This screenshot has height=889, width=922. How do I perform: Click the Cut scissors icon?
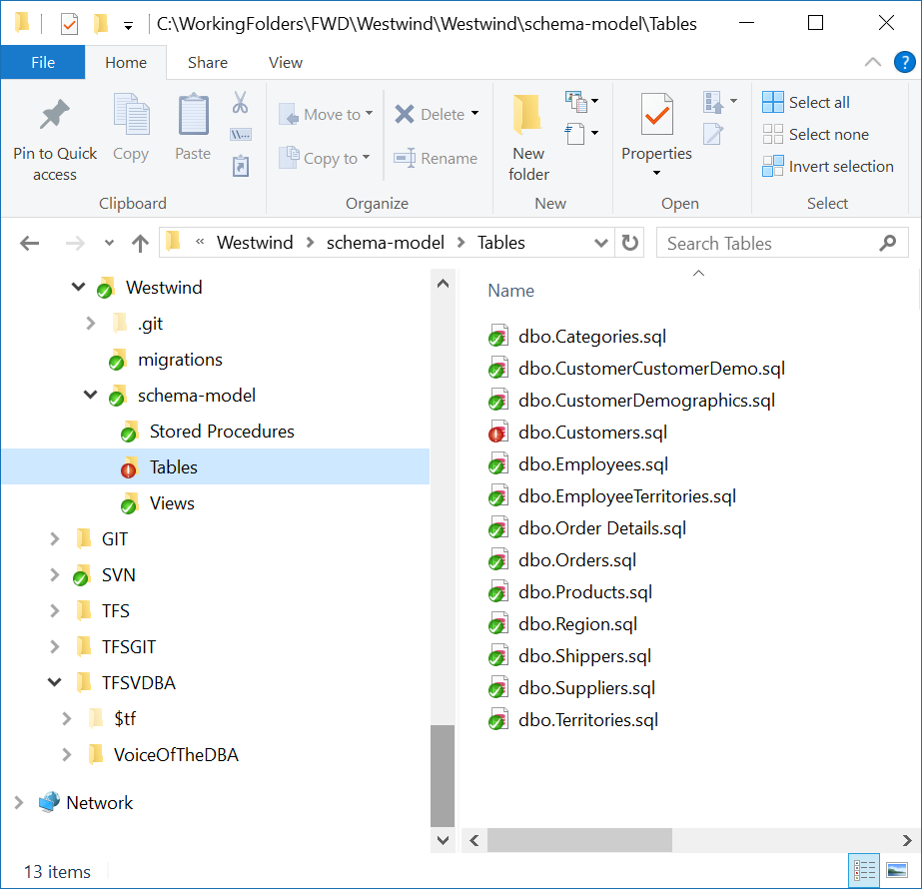coord(240,102)
